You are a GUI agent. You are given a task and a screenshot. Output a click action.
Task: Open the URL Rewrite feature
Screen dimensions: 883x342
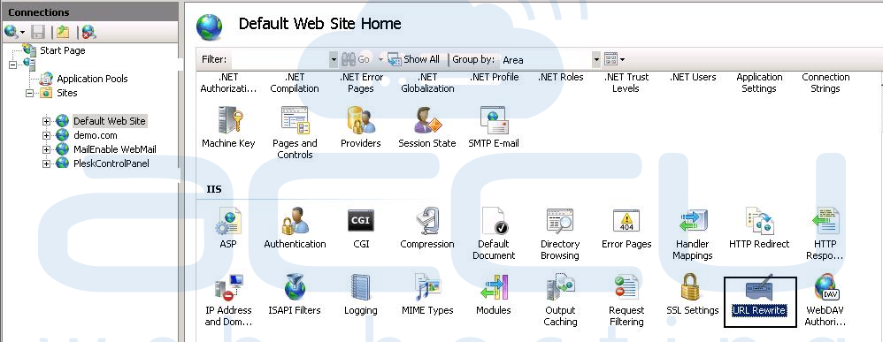coord(758,290)
